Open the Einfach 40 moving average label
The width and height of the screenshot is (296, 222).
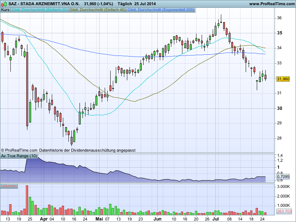[98, 10]
